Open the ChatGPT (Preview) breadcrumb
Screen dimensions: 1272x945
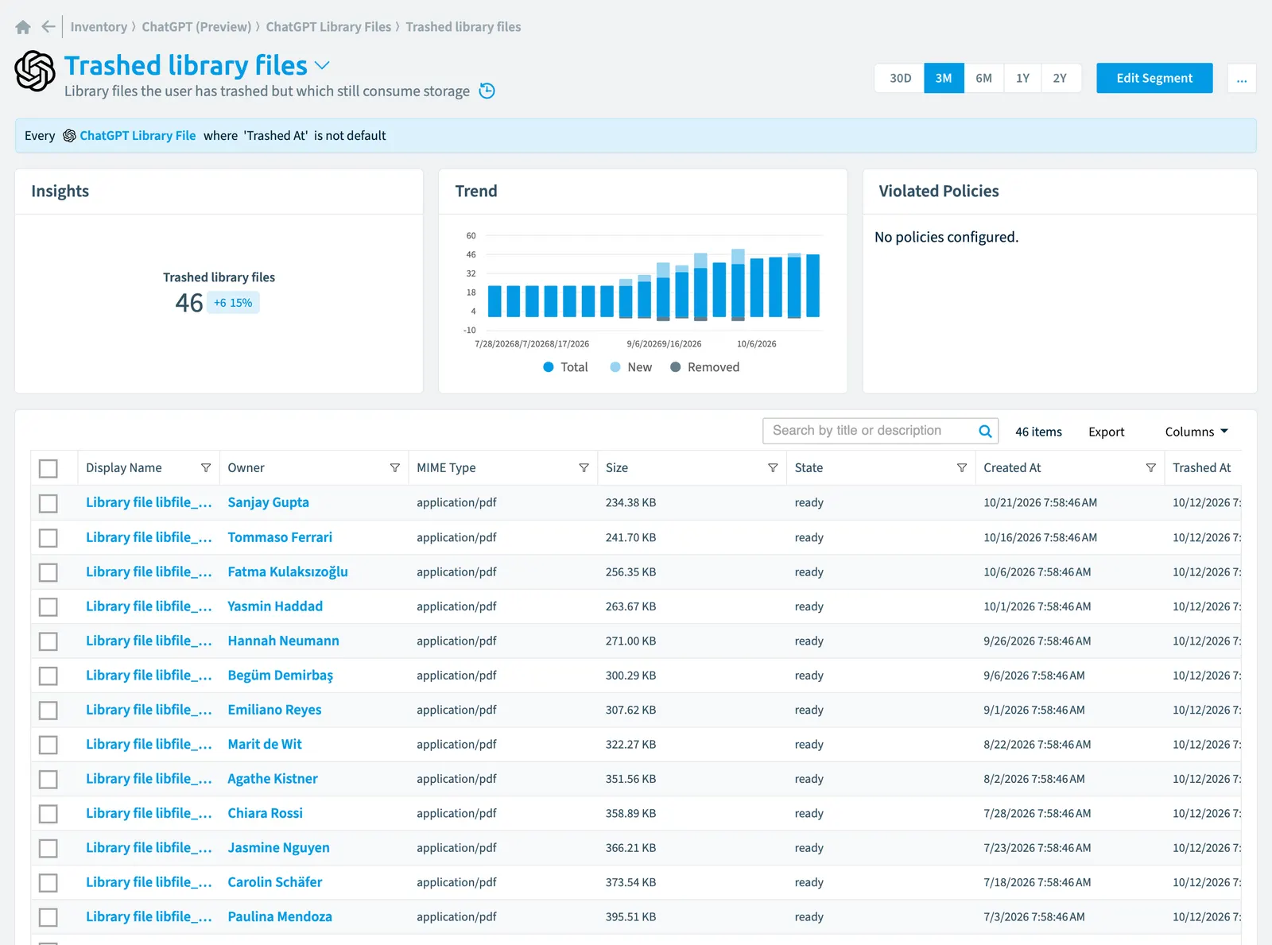click(x=196, y=27)
